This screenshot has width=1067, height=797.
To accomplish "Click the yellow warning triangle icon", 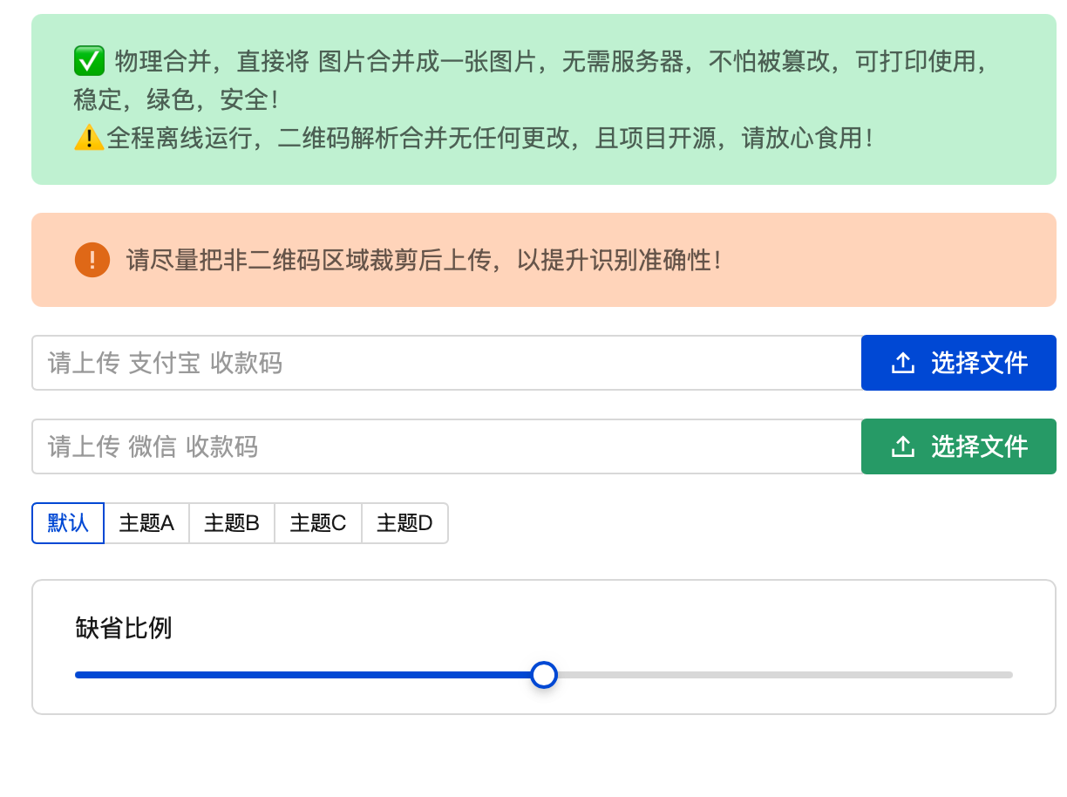I will (x=89, y=138).
